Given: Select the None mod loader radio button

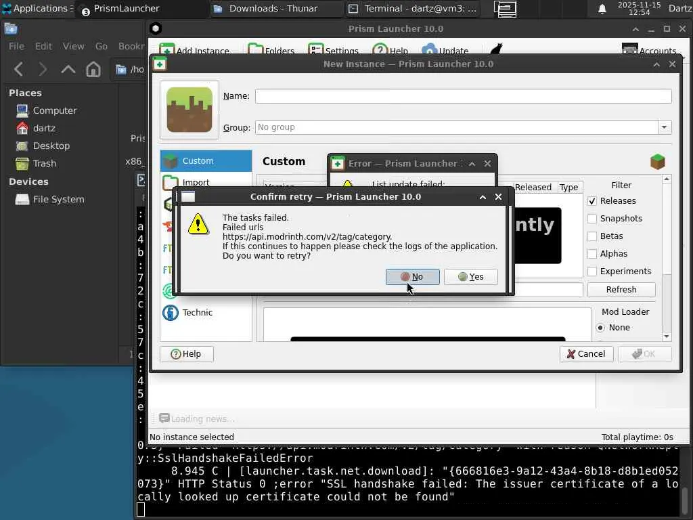Looking at the screenshot, I should 600,328.
